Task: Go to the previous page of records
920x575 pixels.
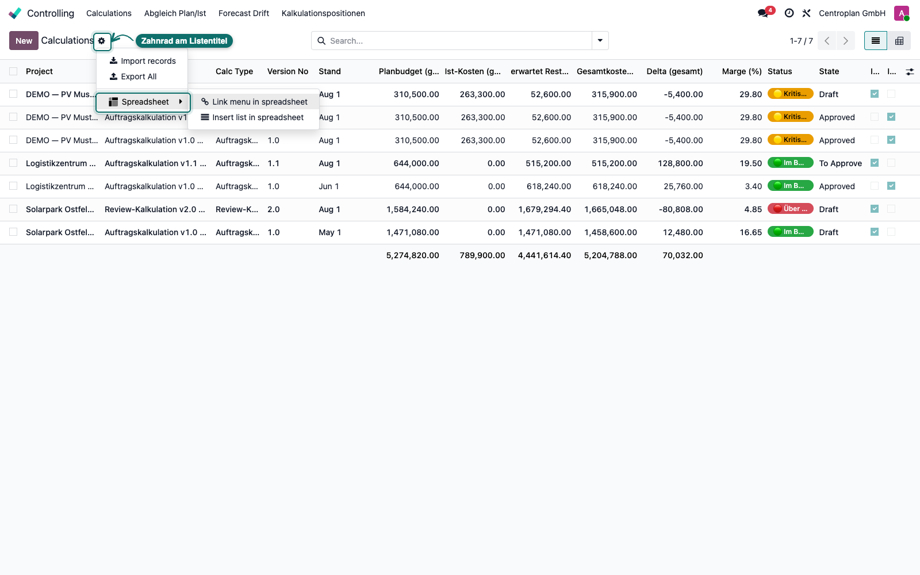Action: coord(827,41)
